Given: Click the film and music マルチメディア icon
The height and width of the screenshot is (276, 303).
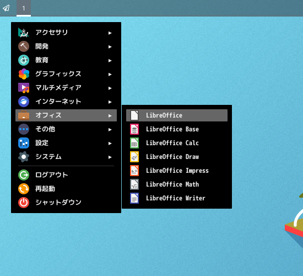Looking at the screenshot, I should (x=24, y=88).
